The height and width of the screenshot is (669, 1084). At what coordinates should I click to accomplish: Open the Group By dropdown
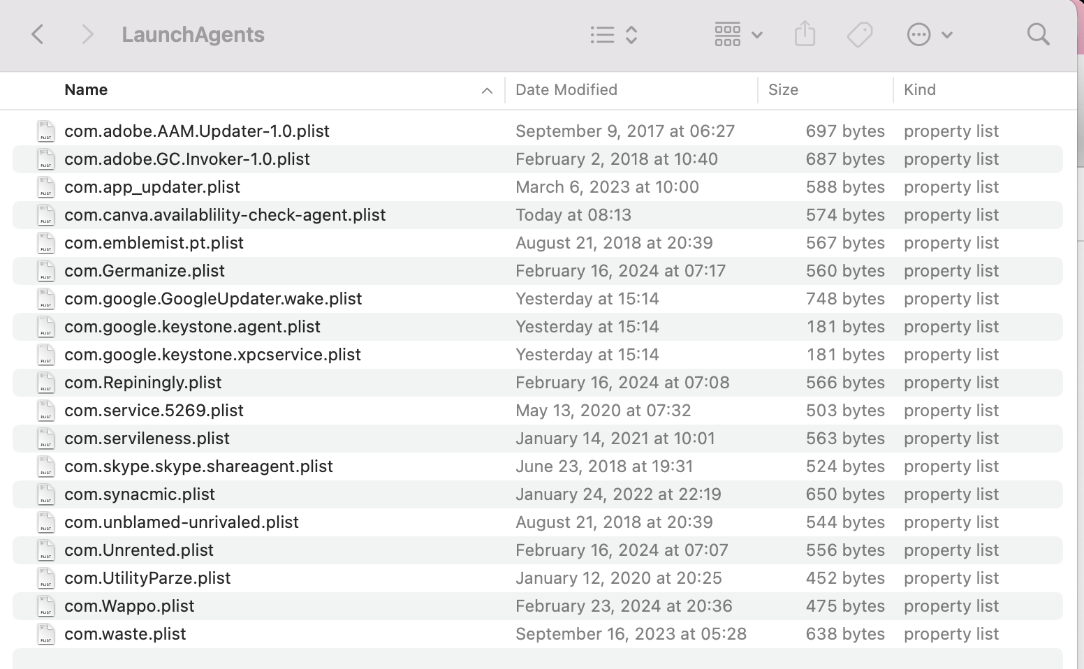pyautogui.click(x=738, y=34)
